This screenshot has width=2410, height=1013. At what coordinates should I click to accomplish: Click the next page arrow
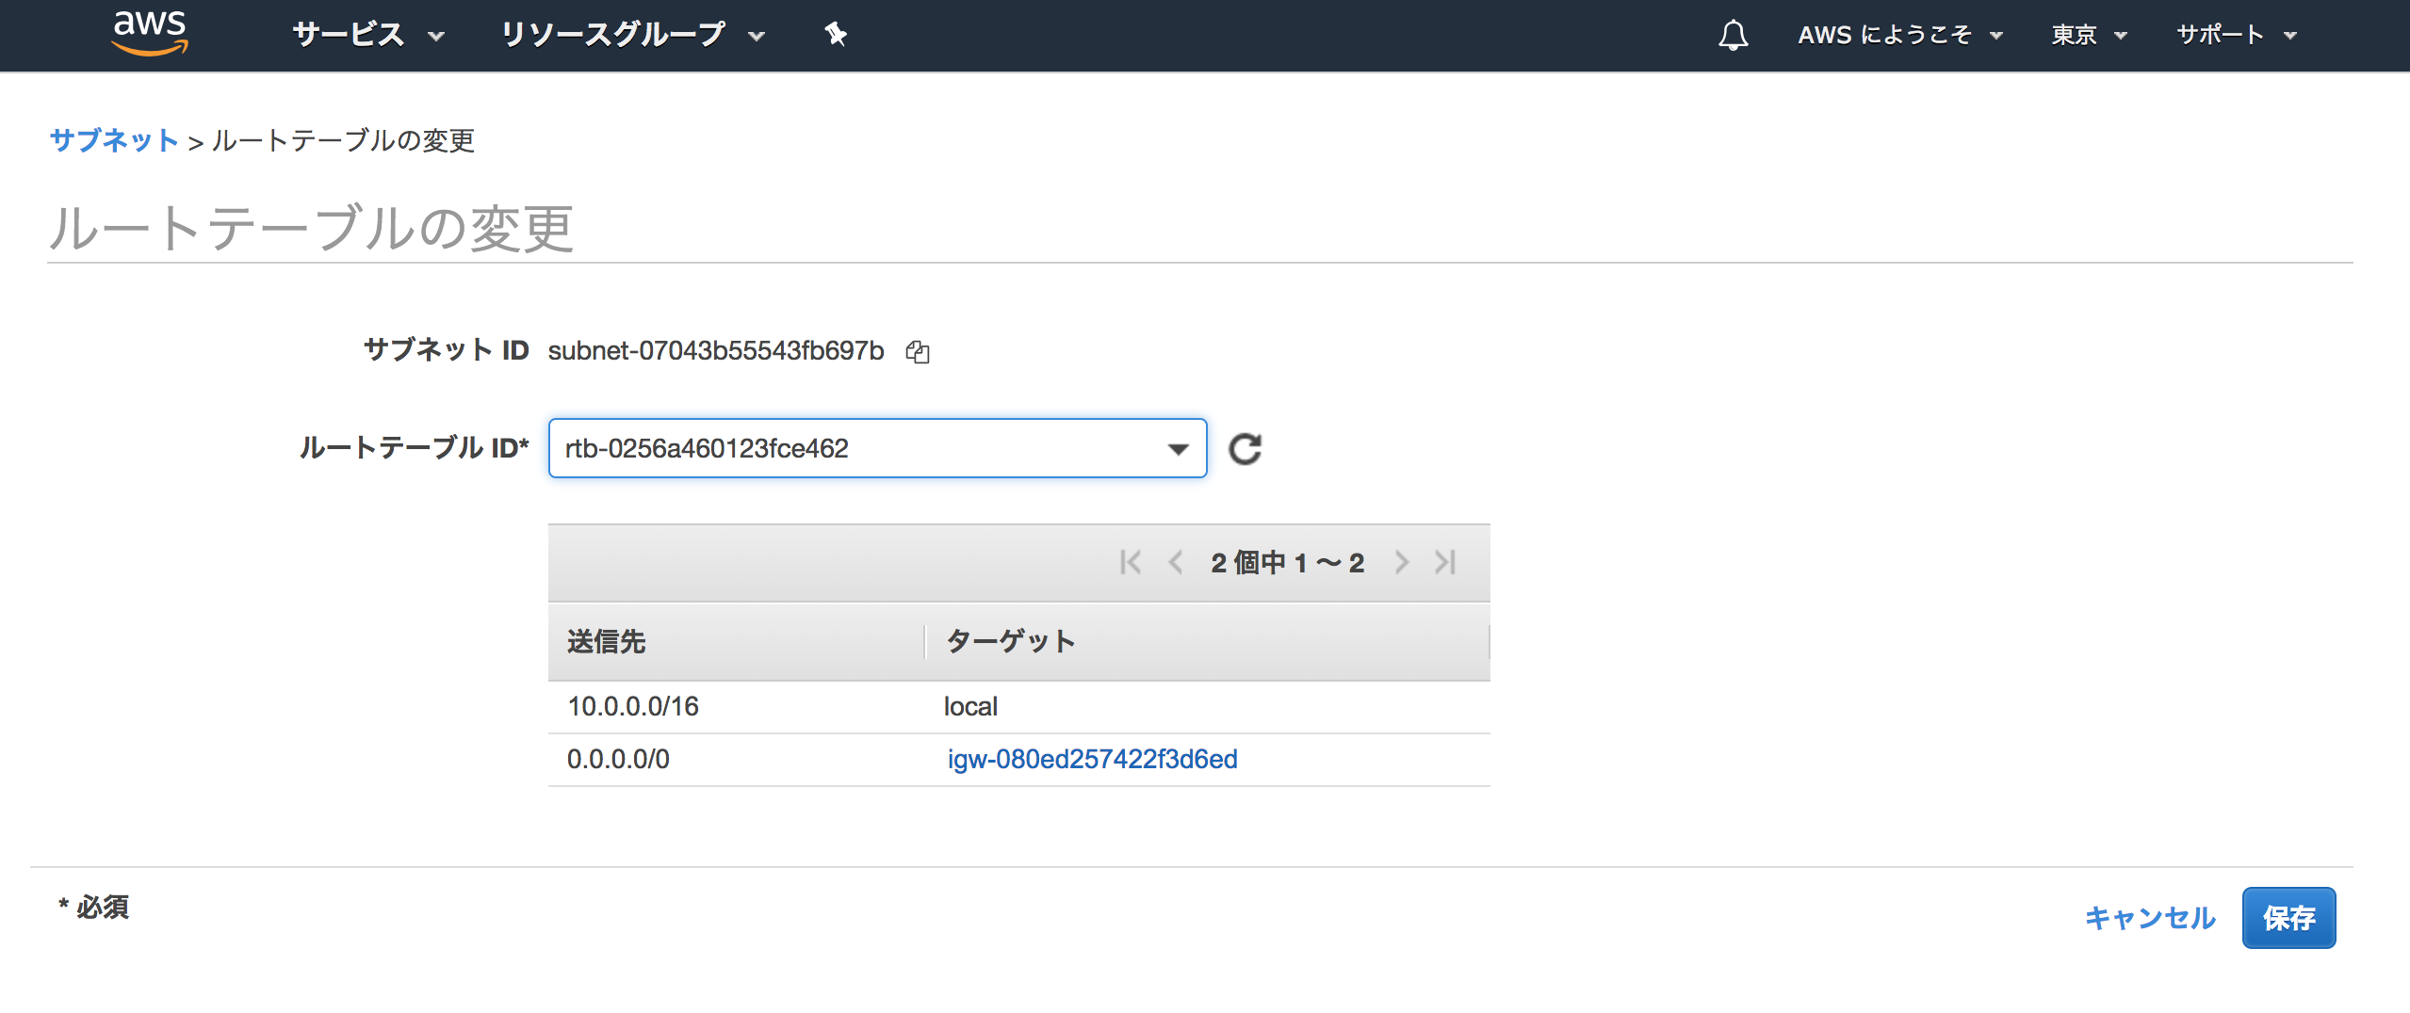tap(1403, 562)
